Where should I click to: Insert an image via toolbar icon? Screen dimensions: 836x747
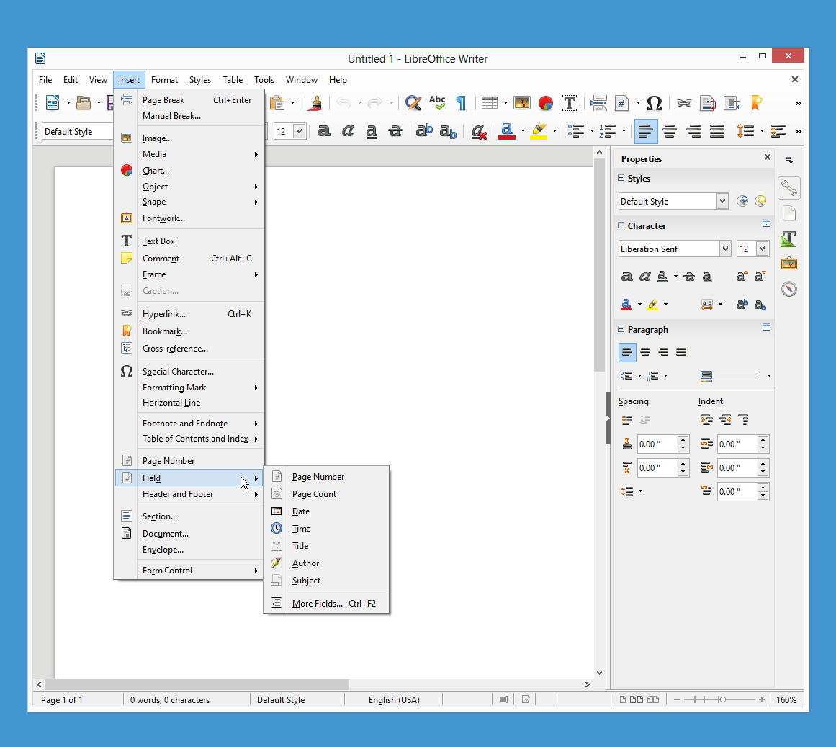point(522,103)
